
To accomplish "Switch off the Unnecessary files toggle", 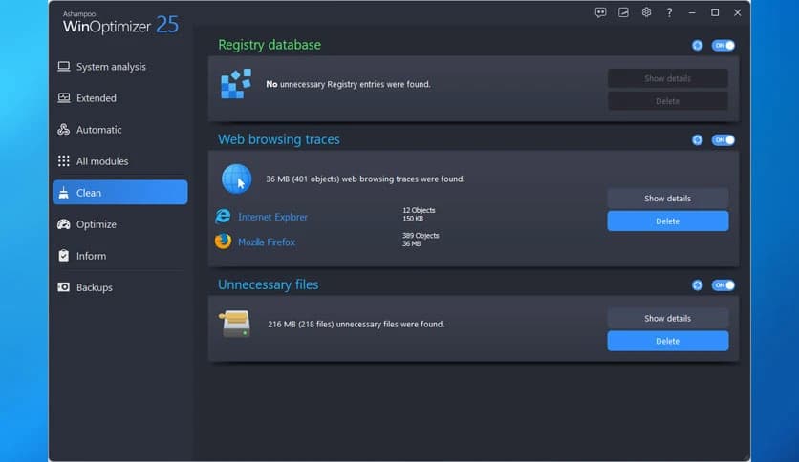I will coord(723,285).
